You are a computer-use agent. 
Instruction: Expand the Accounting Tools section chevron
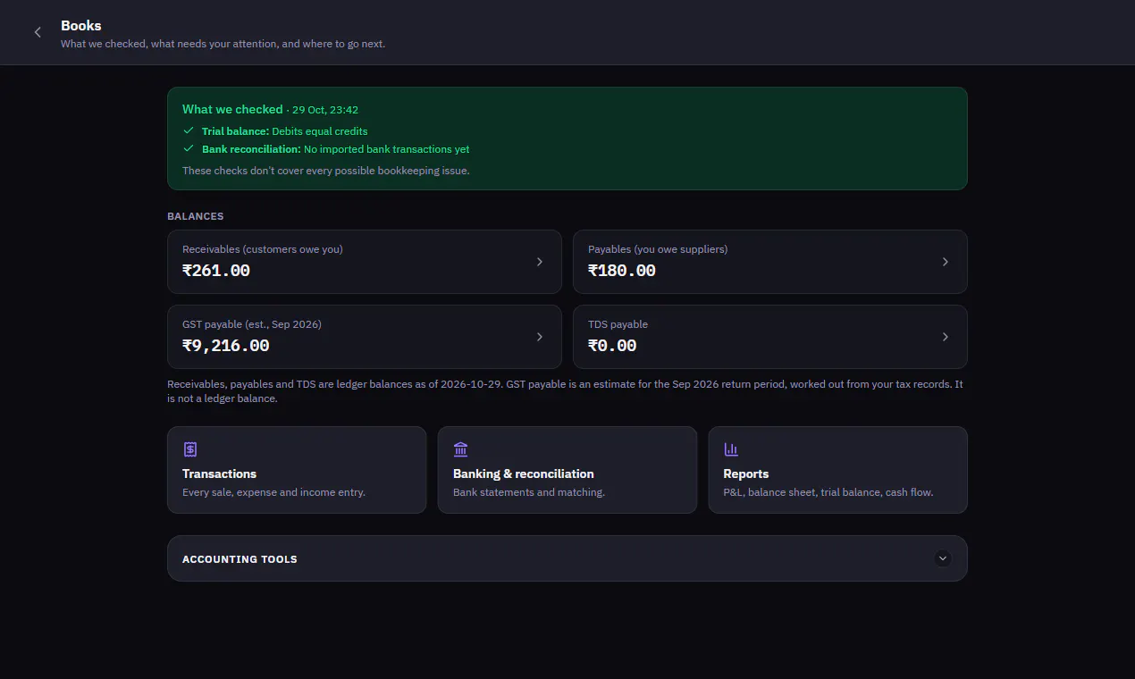[x=942, y=558]
